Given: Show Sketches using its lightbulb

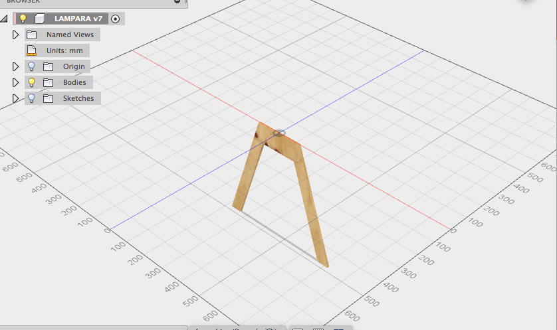Looking at the screenshot, I should click(x=32, y=98).
